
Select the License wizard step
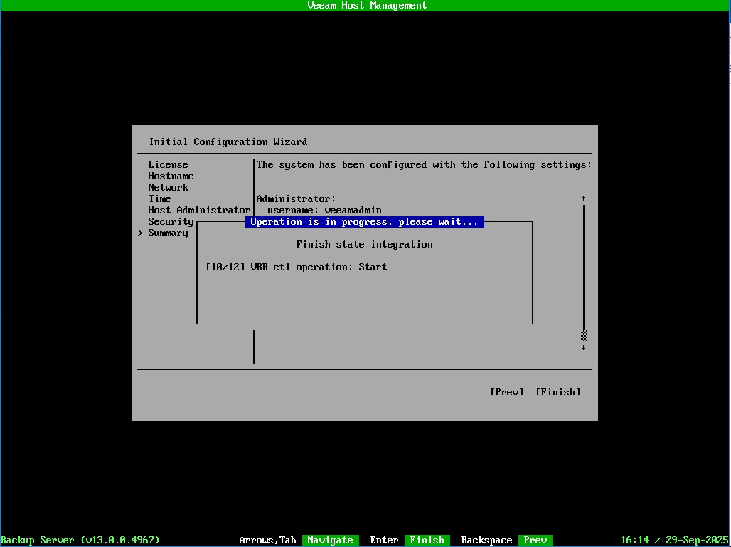point(168,165)
